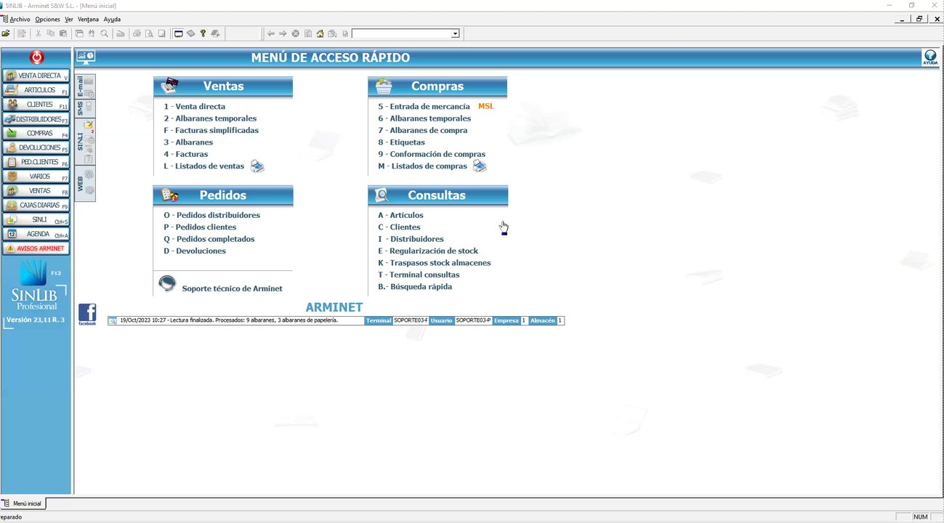Click the CLIENTES F11 sidebar button
Image resolution: width=944 pixels, height=523 pixels.
coord(36,105)
